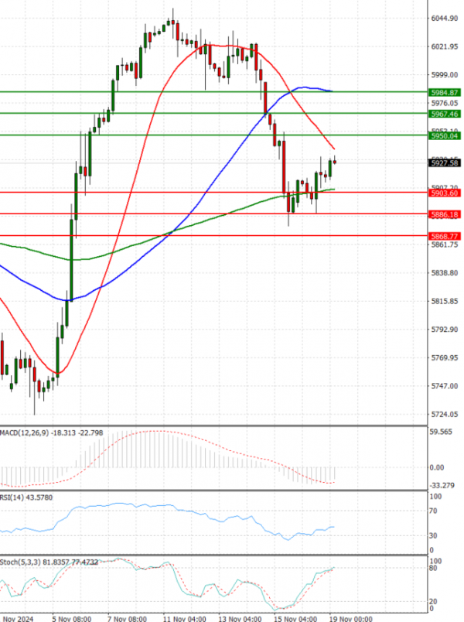Click the 5927.58 current price label
The image size is (464, 622).
click(444, 163)
